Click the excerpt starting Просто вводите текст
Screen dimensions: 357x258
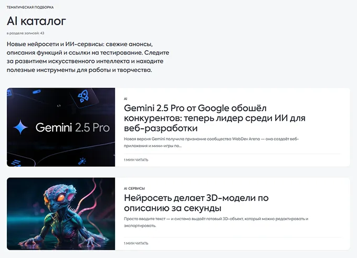pos(216,222)
